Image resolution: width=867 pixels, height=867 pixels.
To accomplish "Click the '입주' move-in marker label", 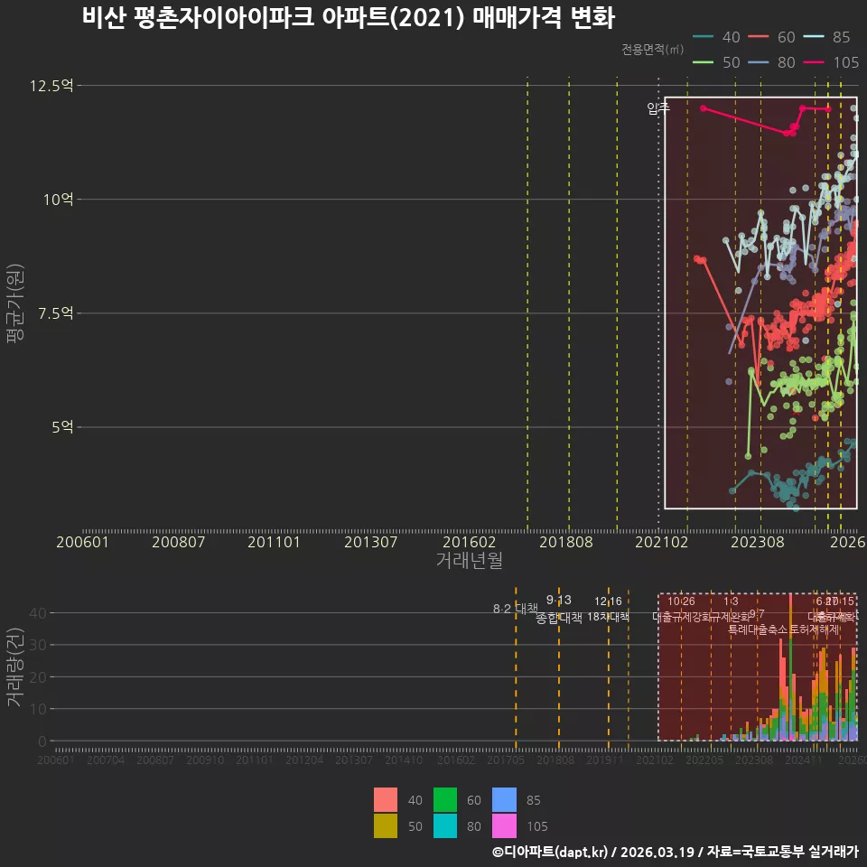I will [658, 108].
